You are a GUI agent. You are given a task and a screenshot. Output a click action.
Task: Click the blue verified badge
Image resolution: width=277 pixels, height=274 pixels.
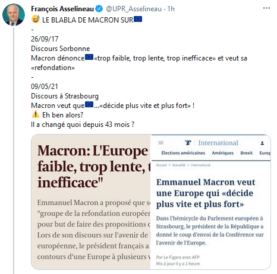(99, 9)
